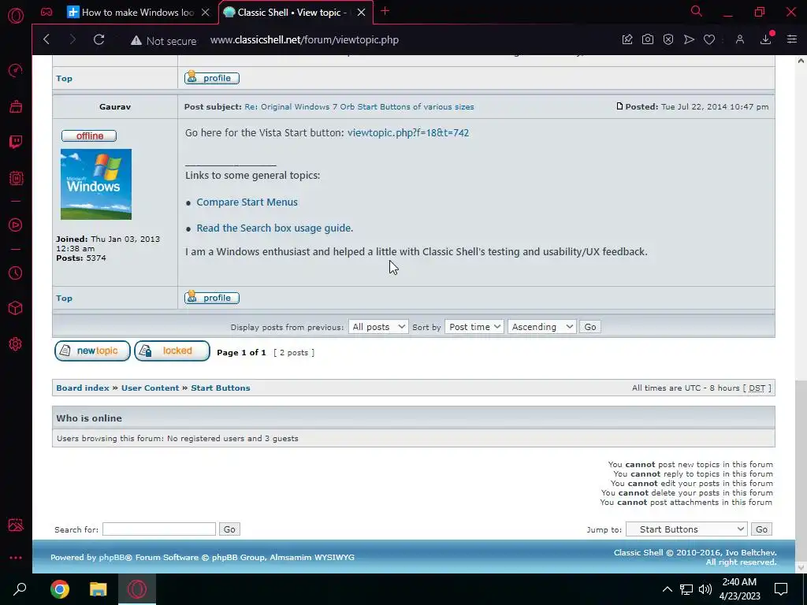The image size is (807, 605).
Task: Click Go next to the search field
Action: tap(229, 529)
